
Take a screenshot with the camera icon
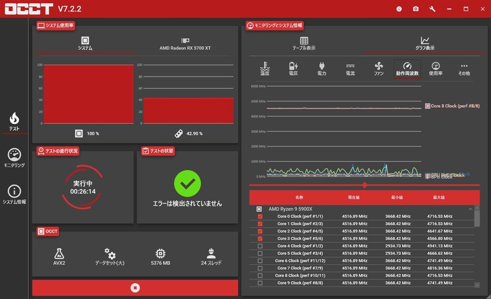click(x=416, y=9)
